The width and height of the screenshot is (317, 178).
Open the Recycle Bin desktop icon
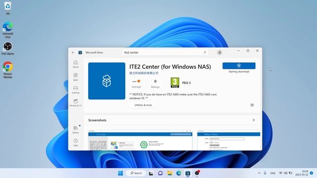tap(8, 8)
